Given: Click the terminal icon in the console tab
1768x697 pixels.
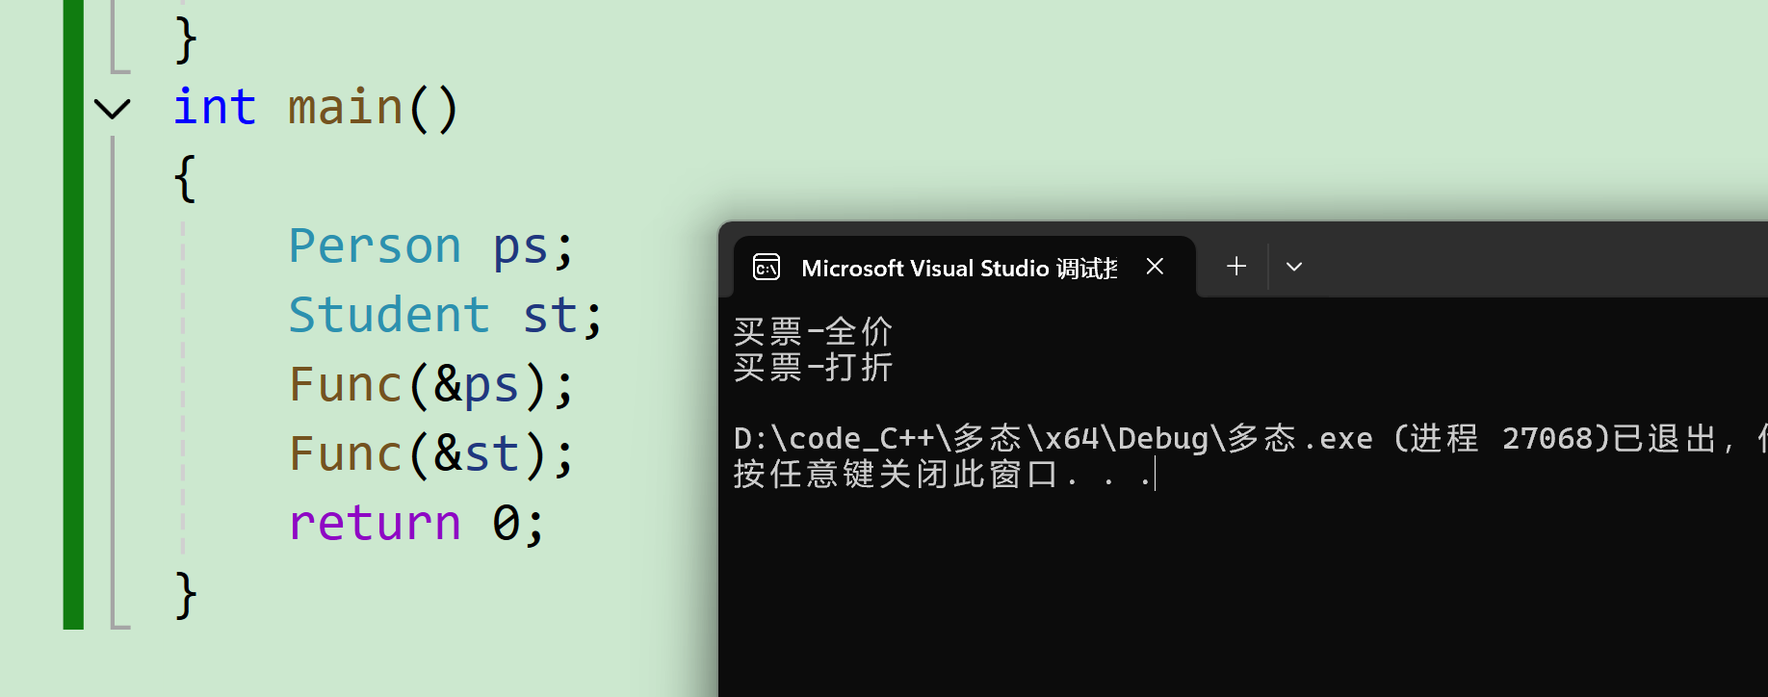Looking at the screenshot, I should (x=767, y=267).
